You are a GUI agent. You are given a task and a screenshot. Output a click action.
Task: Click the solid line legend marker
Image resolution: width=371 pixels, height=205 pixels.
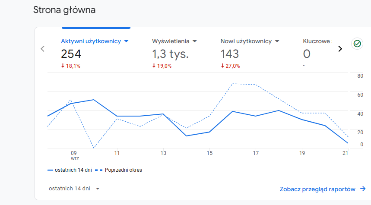[50, 170]
